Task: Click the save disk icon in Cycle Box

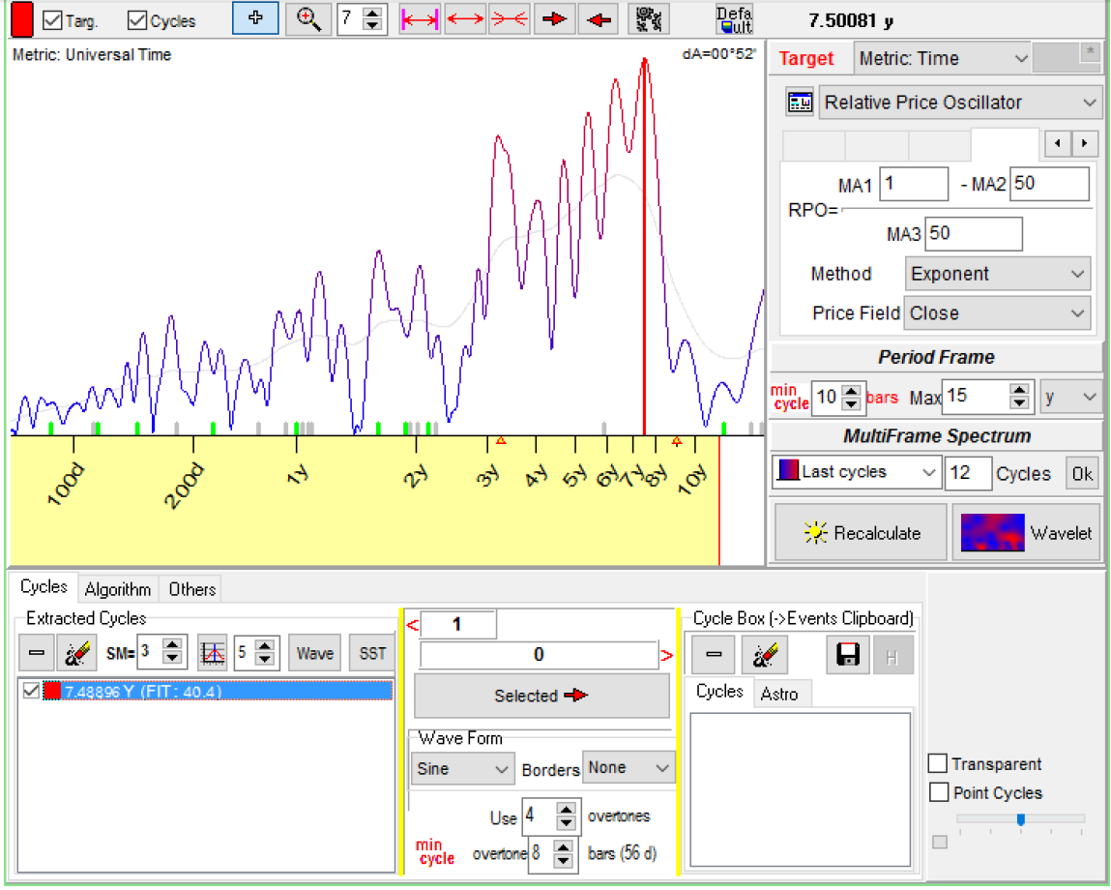Action: click(848, 655)
